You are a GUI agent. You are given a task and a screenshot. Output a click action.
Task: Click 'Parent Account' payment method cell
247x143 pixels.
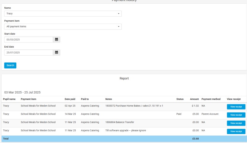[x=210, y=114]
